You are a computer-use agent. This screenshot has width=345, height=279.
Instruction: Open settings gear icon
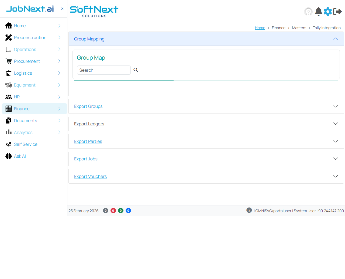click(x=328, y=12)
